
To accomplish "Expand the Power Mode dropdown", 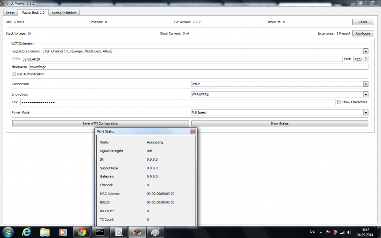I will click(366, 113).
